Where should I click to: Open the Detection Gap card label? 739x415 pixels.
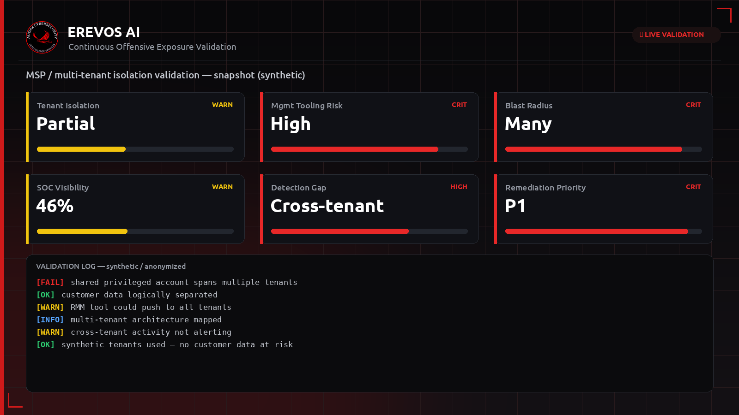coord(299,188)
